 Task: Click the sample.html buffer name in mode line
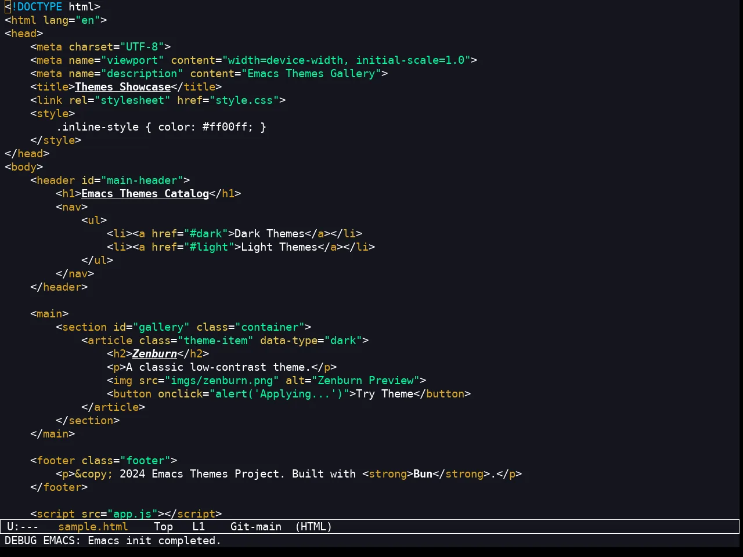pyautogui.click(x=93, y=527)
